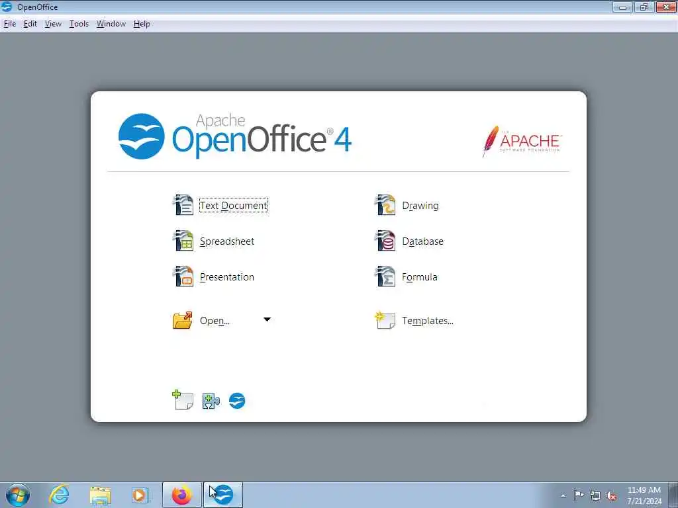Show hidden tray icons arrow

coord(563,495)
